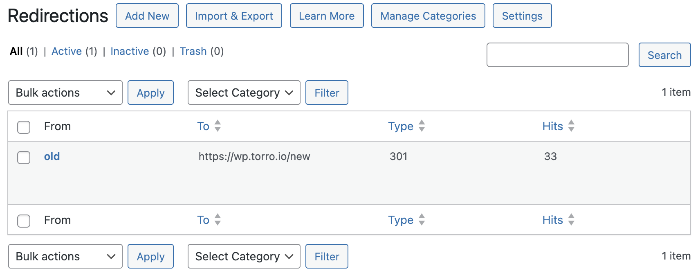Open the Bulk actions dropdown
This screenshot has width=700, height=280.
pos(65,93)
